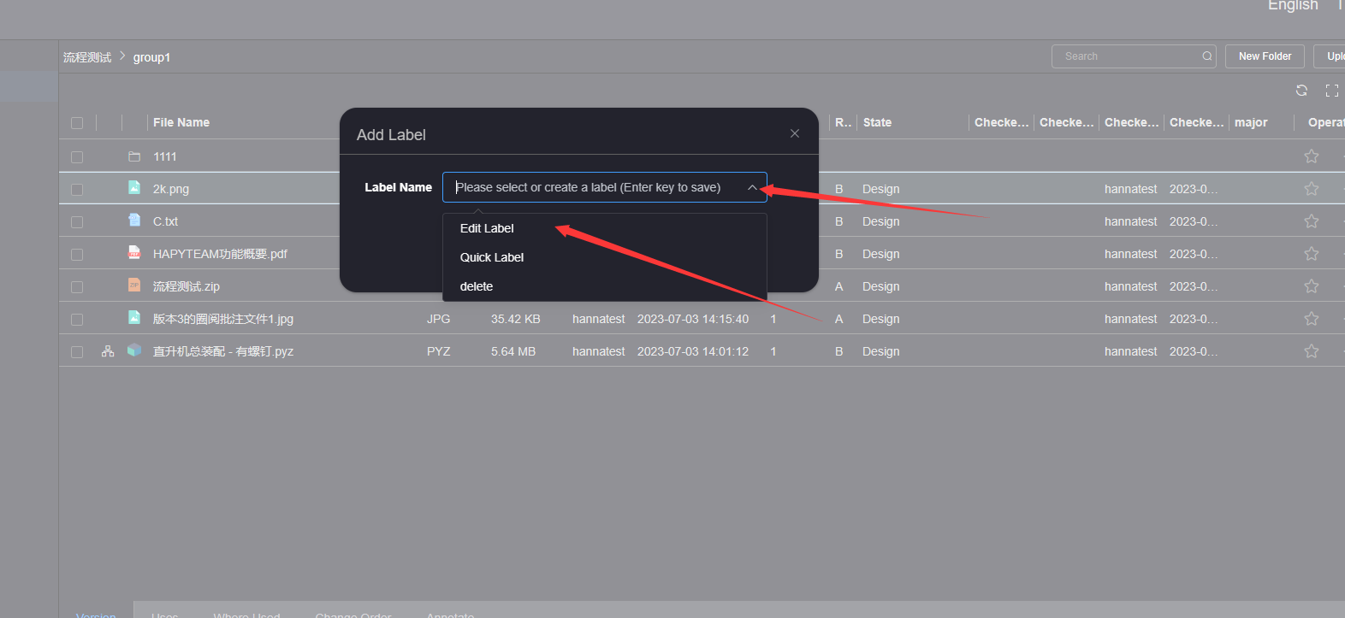Click the State column header
This screenshot has height=618, width=1345.
877,122
